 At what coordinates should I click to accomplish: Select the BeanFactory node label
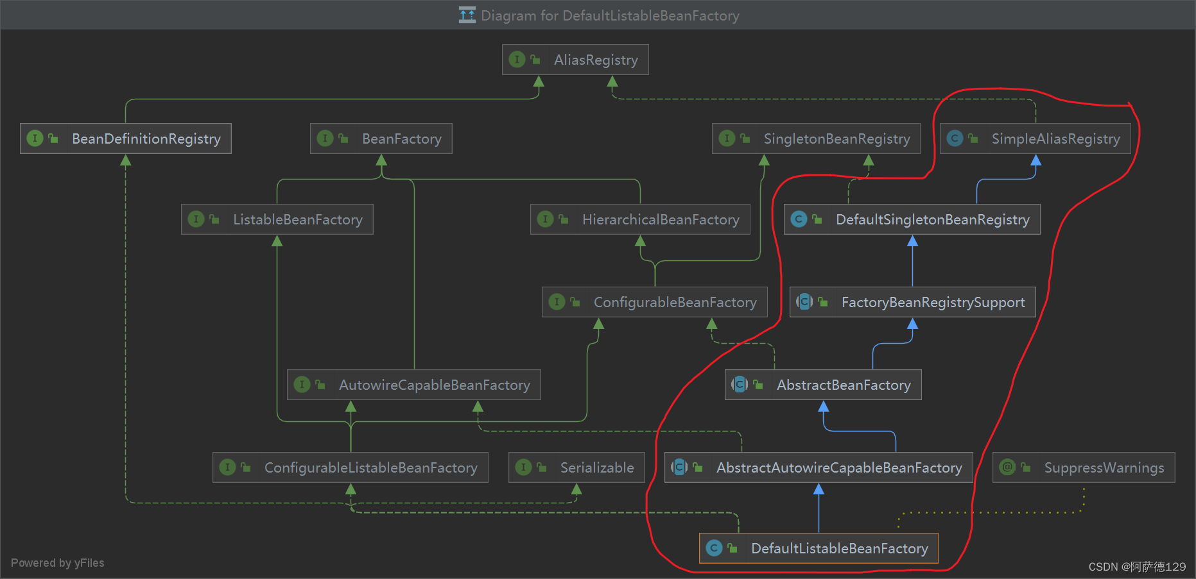(402, 139)
